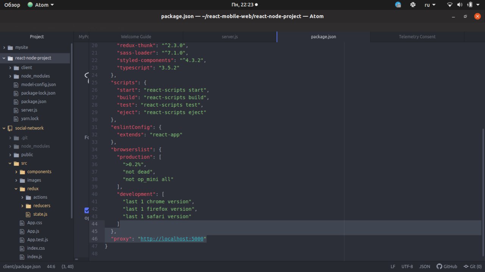Open the Atom application menu
This screenshot has height=272, width=485.
point(41,5)
